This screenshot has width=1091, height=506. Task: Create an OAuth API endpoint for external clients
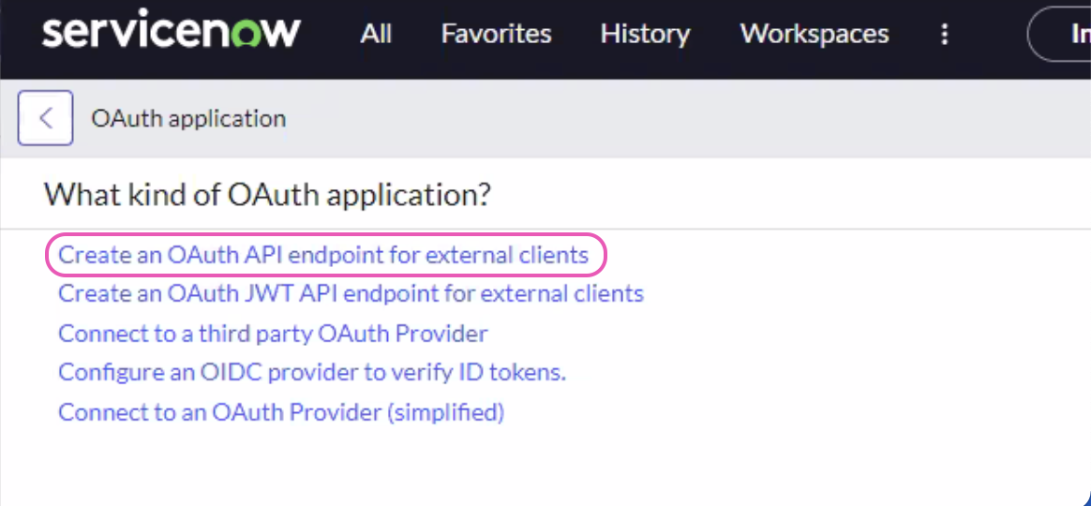click(323, 255)
